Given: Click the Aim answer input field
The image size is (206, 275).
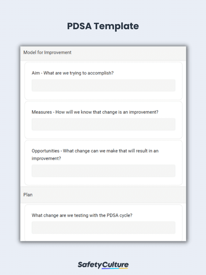Looking at the screenshot, I should pyautogui.click(x=103, y=85).
